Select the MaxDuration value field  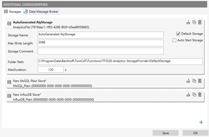tap(51, 70)
